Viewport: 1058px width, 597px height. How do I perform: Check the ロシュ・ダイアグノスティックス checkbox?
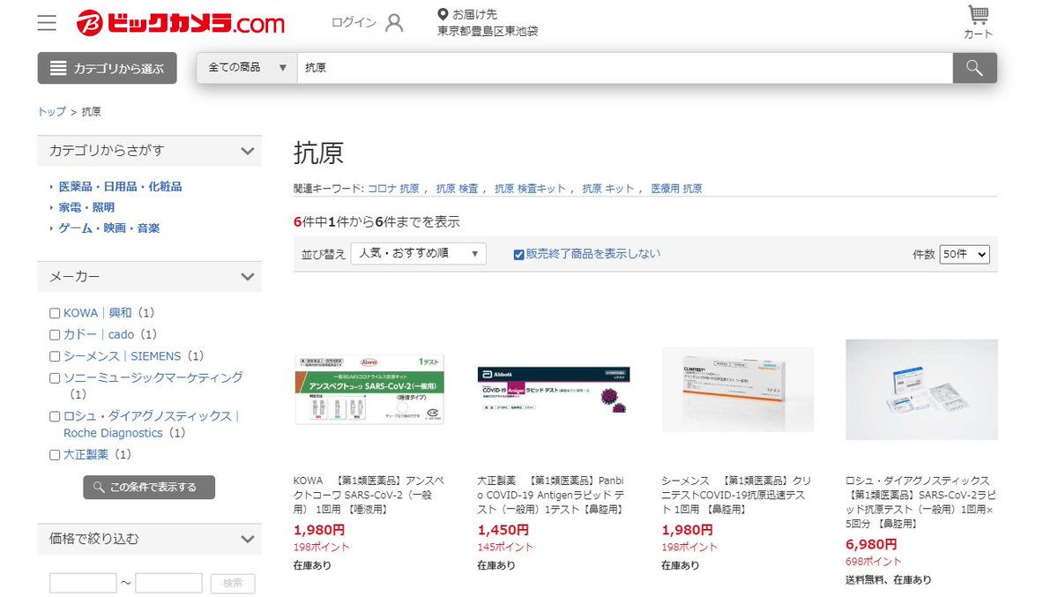(55, 416)
